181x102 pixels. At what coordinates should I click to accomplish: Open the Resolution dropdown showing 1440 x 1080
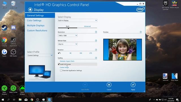tap(68, 35)
